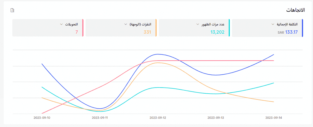This screenshot has height=127, width=313.
Task: Click the 2023-09-11 date axis label
Action: click(100, 118)
